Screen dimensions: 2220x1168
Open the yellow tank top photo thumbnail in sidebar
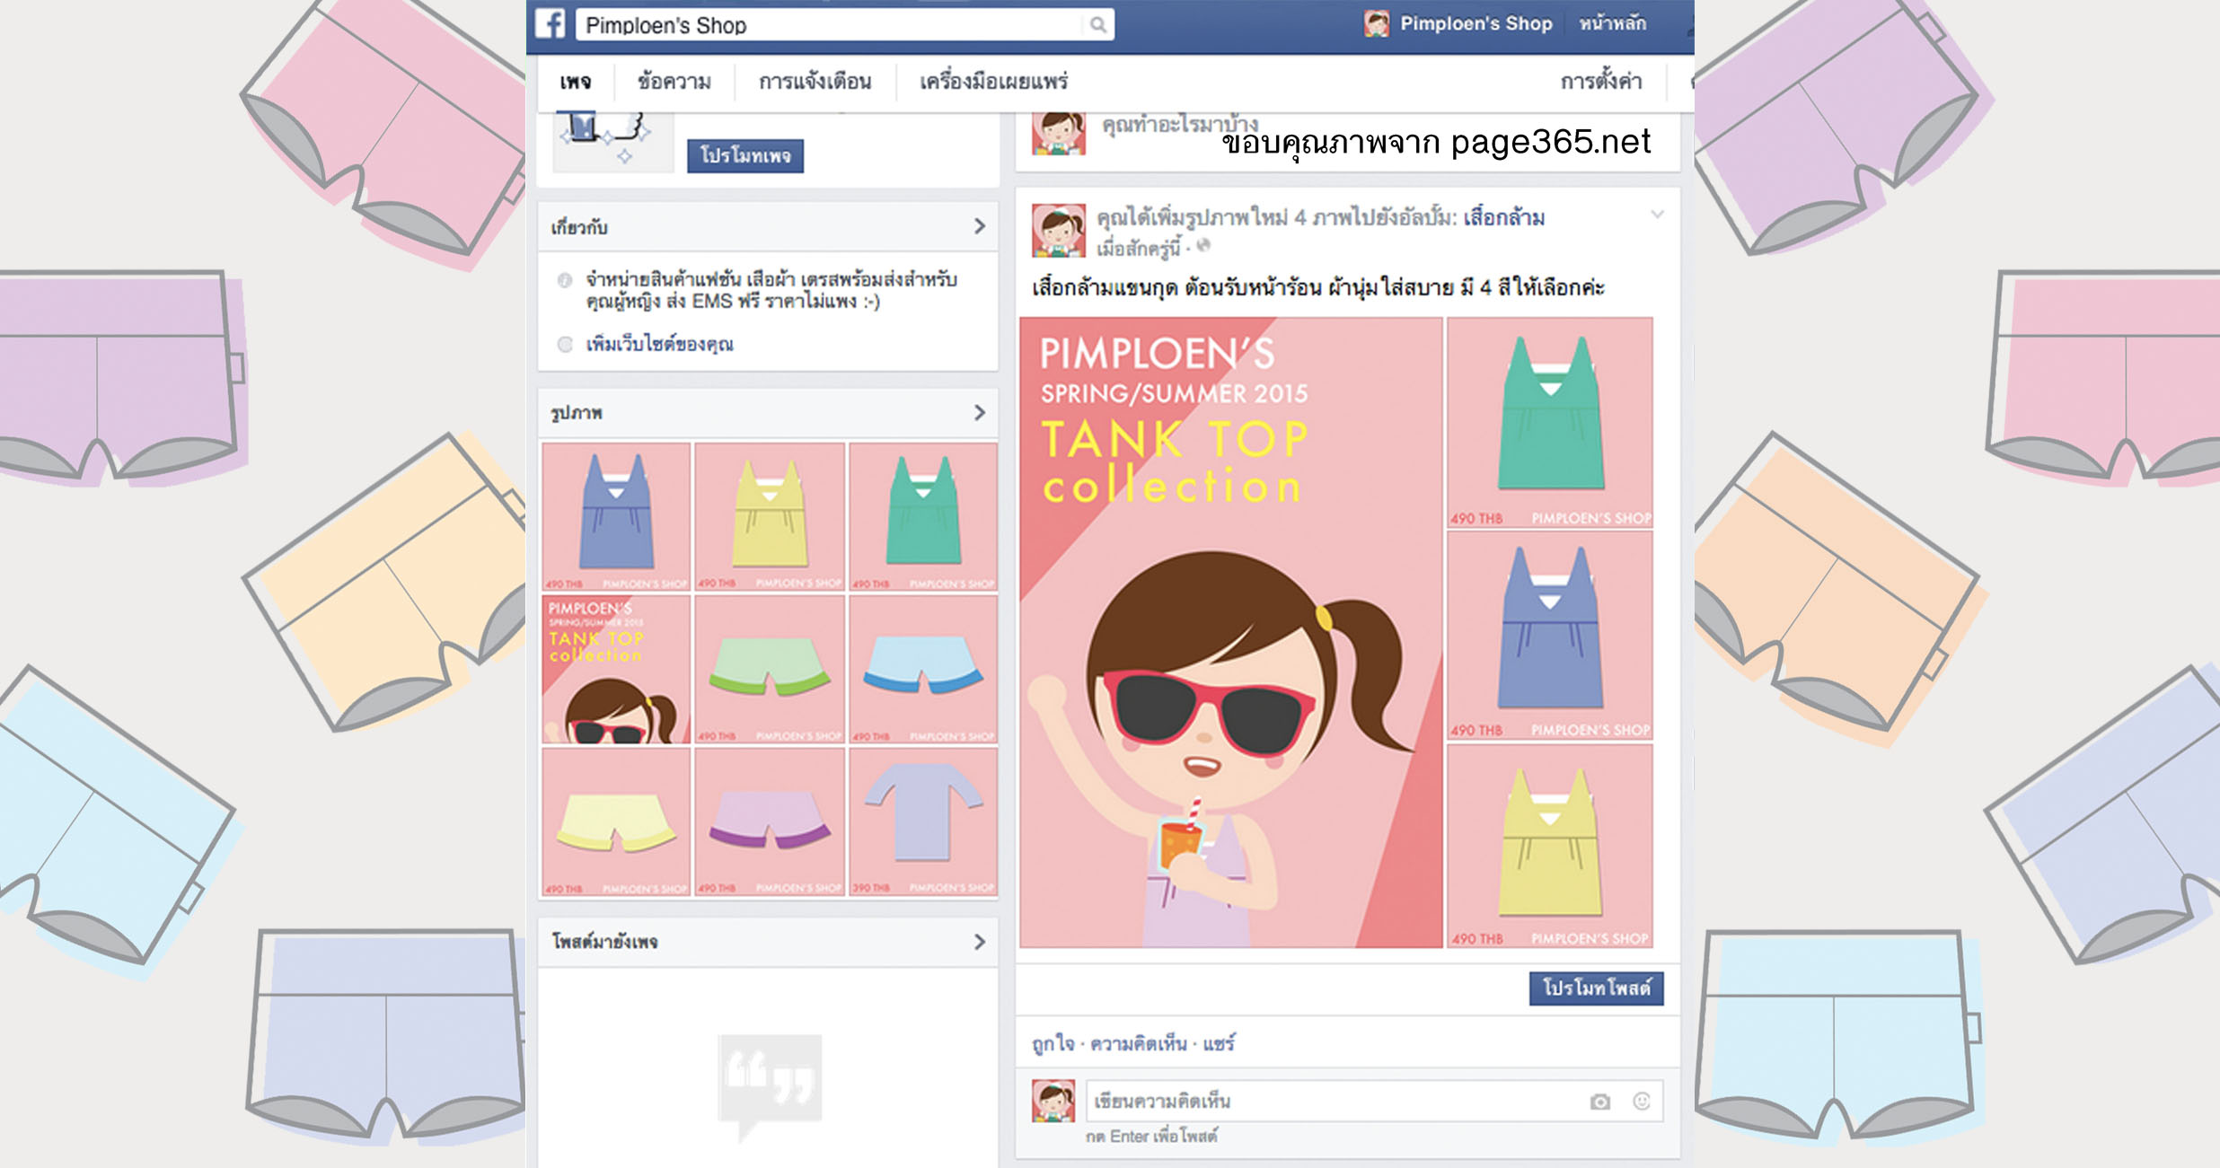(770, 517)
